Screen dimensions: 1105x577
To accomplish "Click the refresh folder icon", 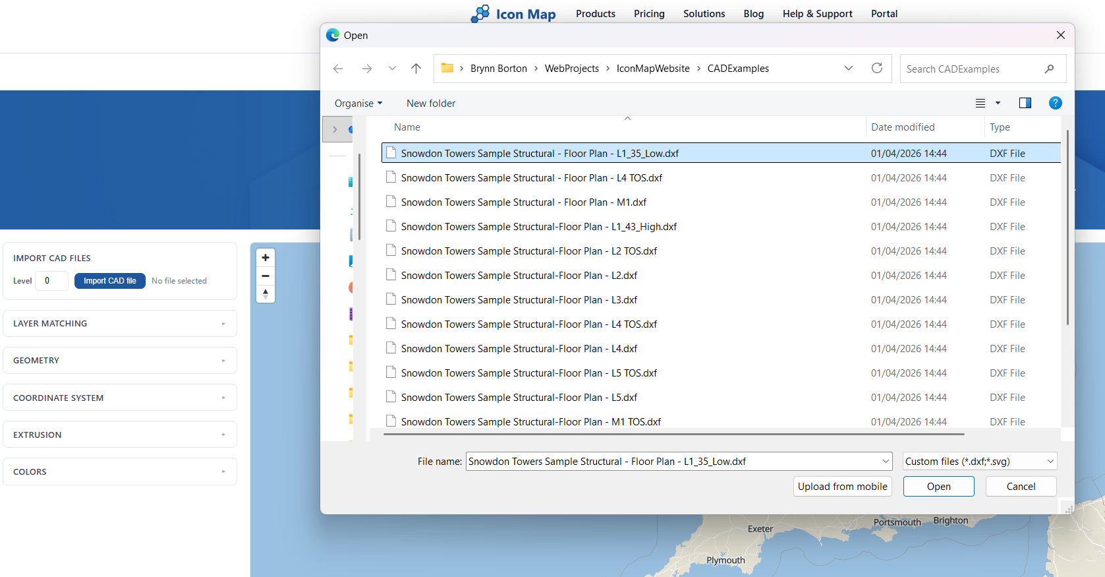I will point(876,69).
